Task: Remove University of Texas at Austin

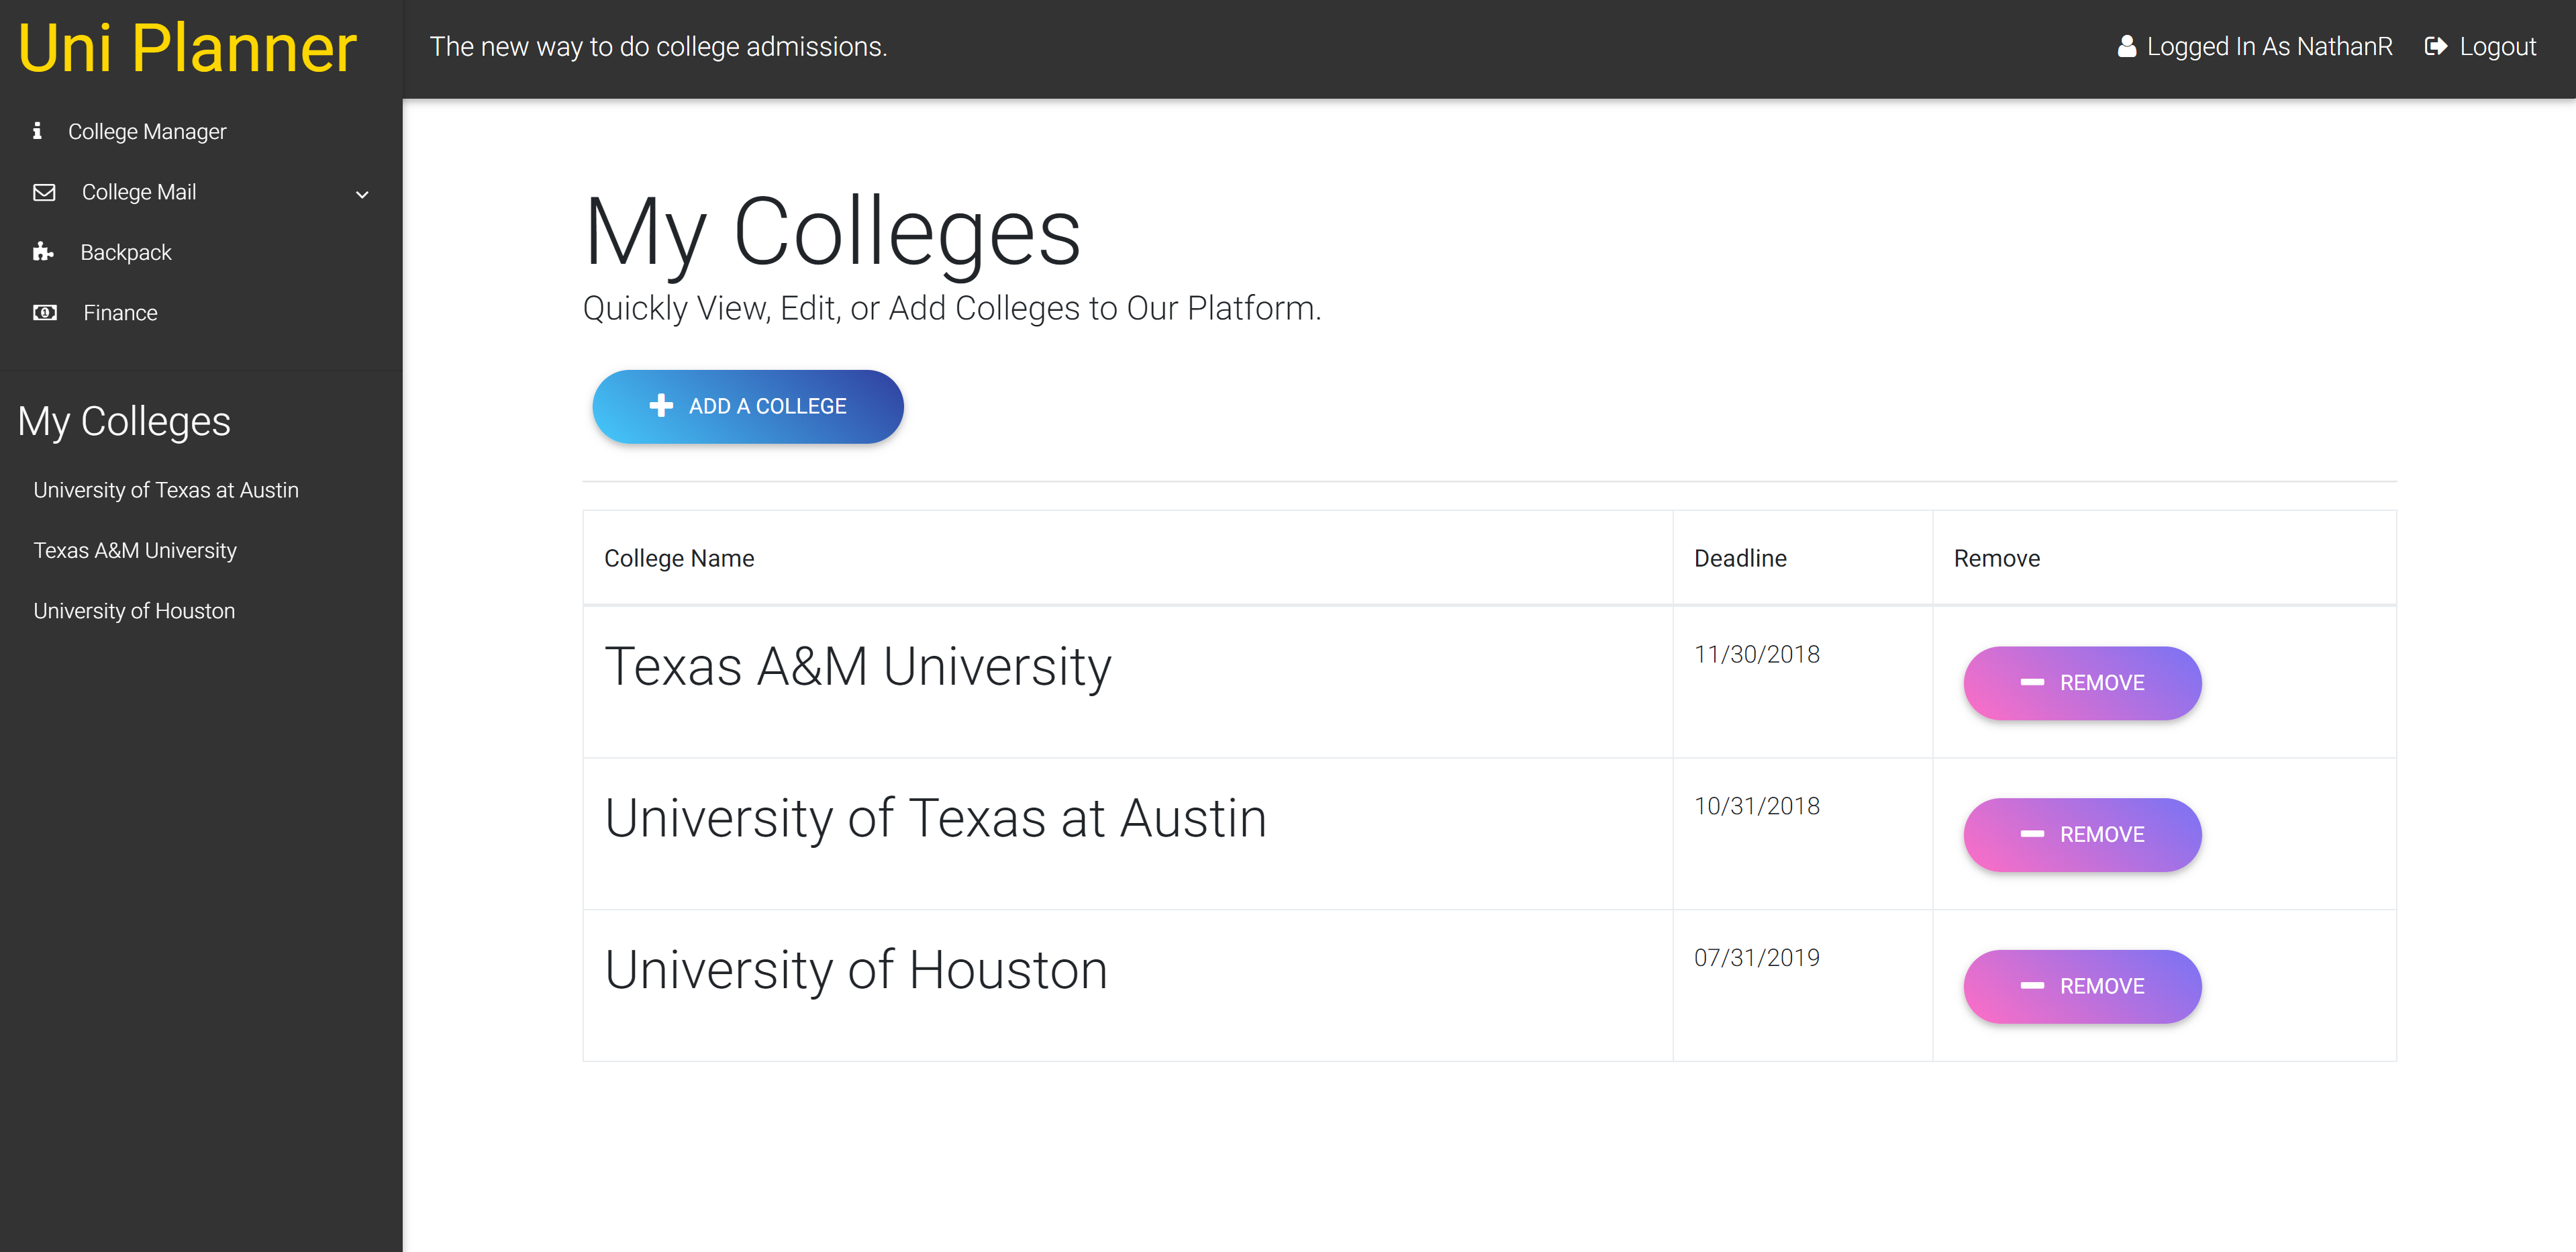Action: coord(2082,834)
